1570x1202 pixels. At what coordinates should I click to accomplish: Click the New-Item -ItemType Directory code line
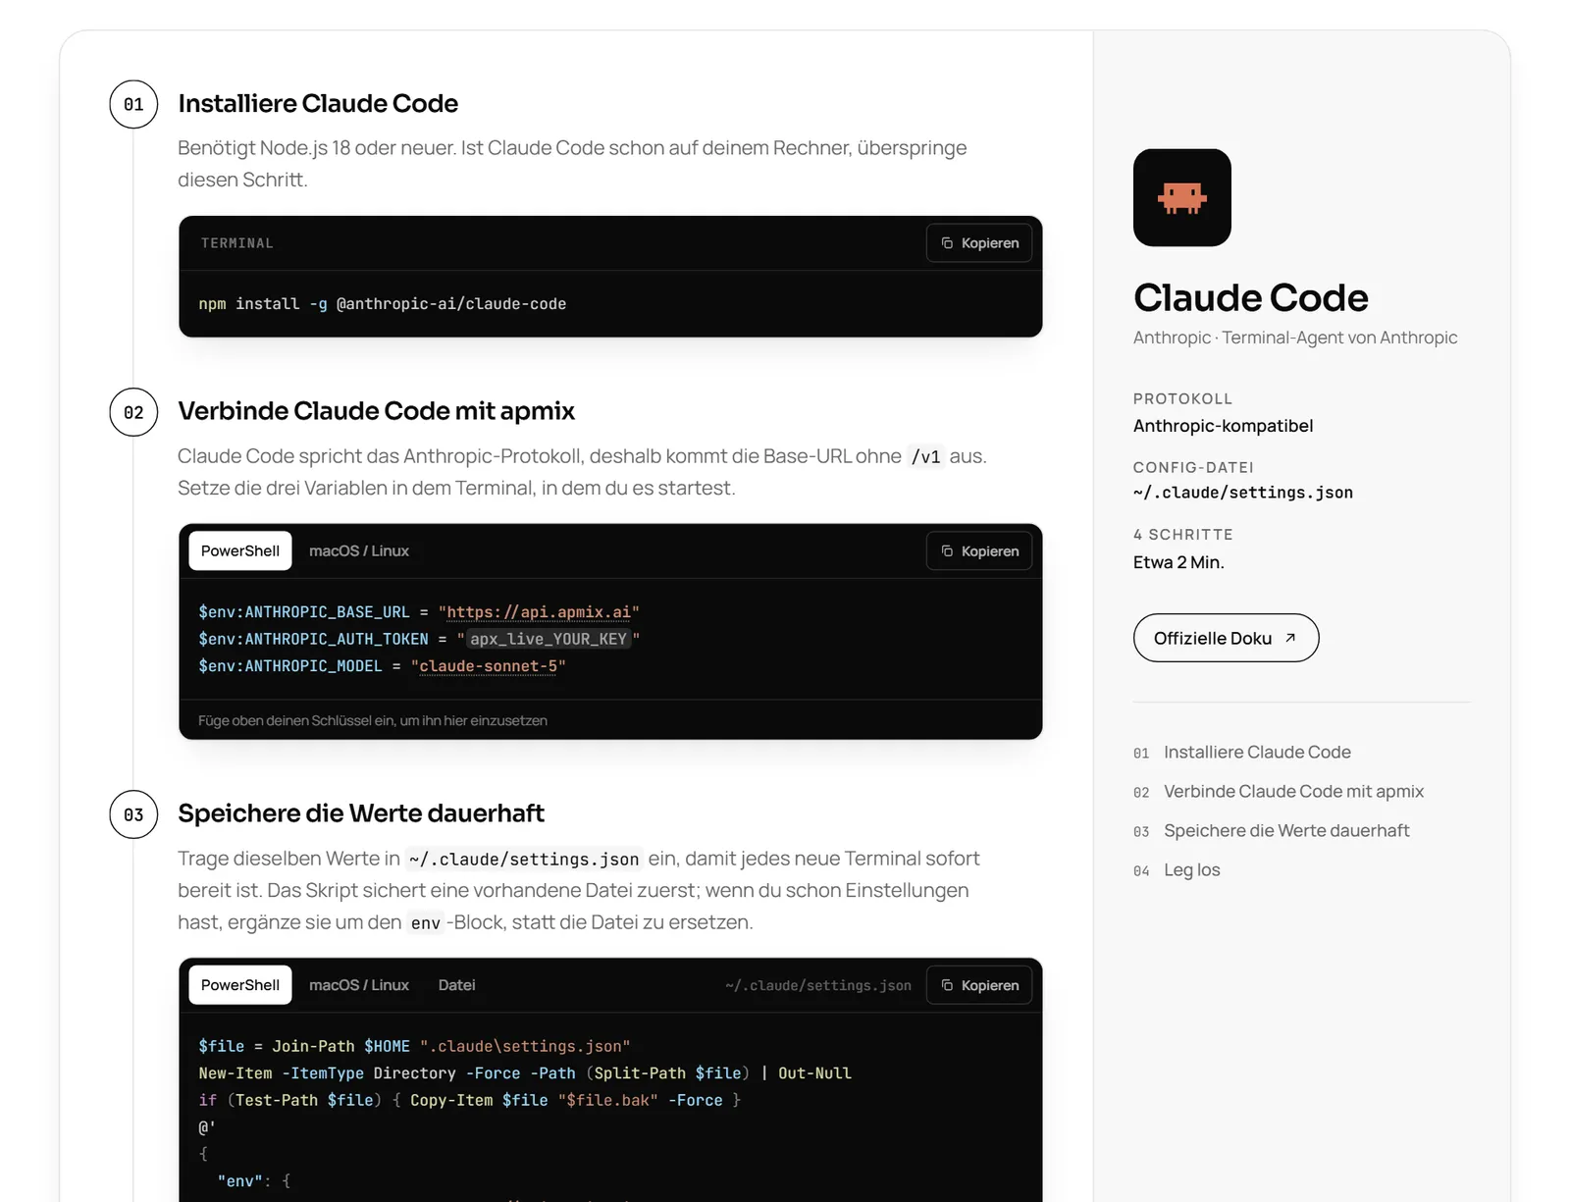coord(525,1073)
